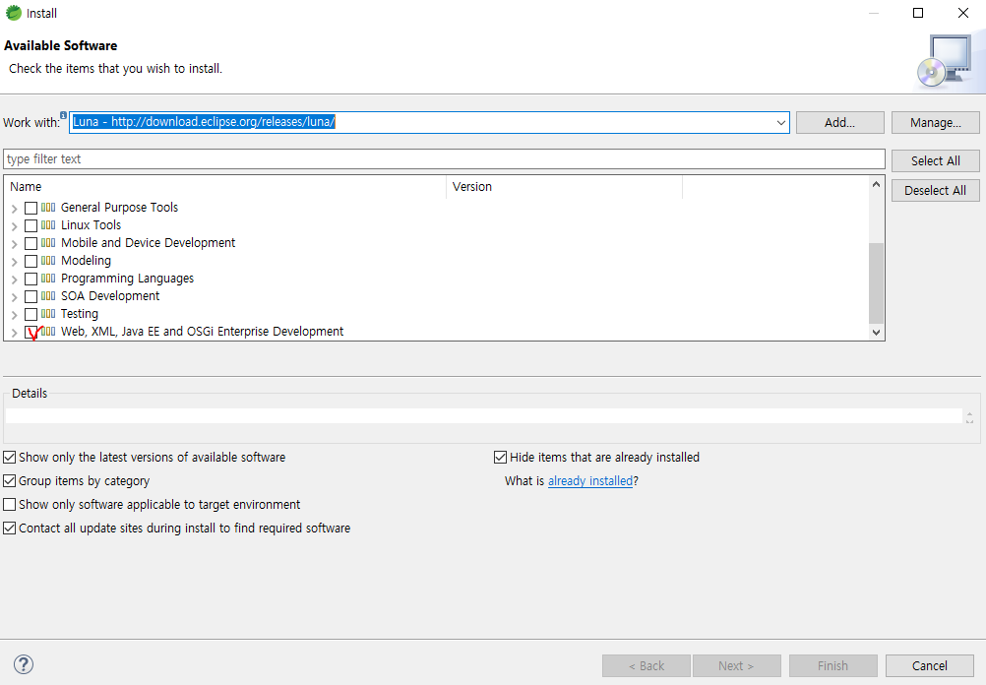Toggle Web, XML, Java EE and OSGi checkbox

point(31,332)
